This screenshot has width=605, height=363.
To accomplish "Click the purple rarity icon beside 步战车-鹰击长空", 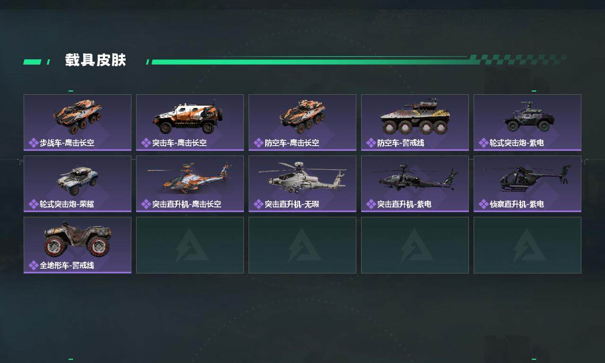I will pos(34,143).
